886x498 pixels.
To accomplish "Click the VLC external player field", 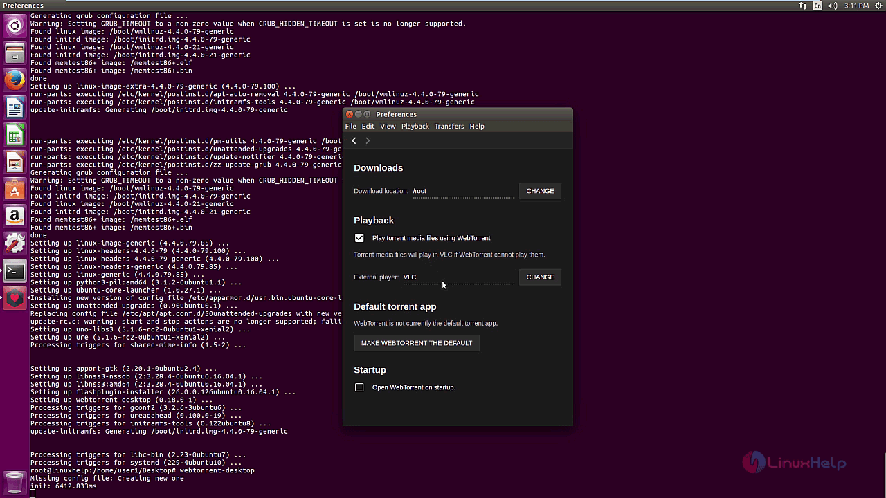I will [459, 277].
